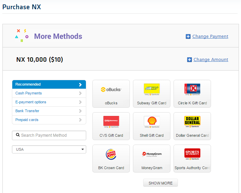The width and height of the screenshot is (241, 193).
Task: Focus the Search Payment Method field
Action: pos(49,135)
